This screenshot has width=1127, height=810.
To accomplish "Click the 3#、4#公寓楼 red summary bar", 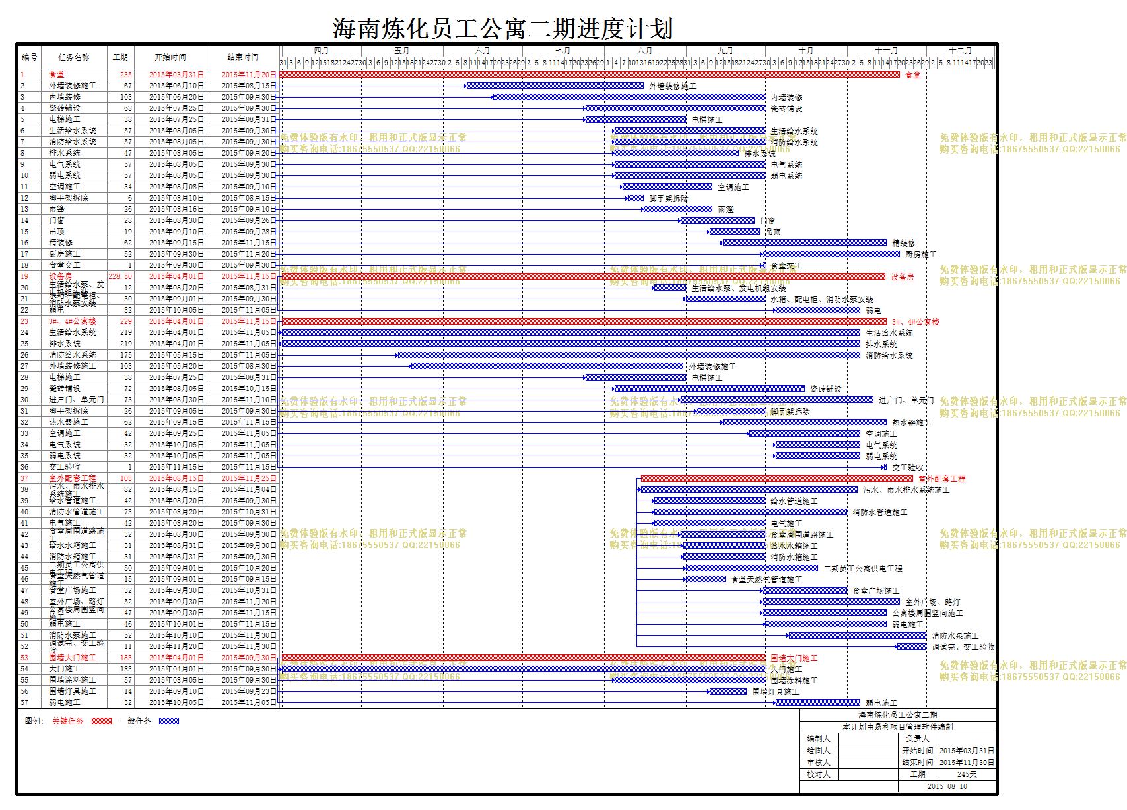I will click(x=584, y=321).
